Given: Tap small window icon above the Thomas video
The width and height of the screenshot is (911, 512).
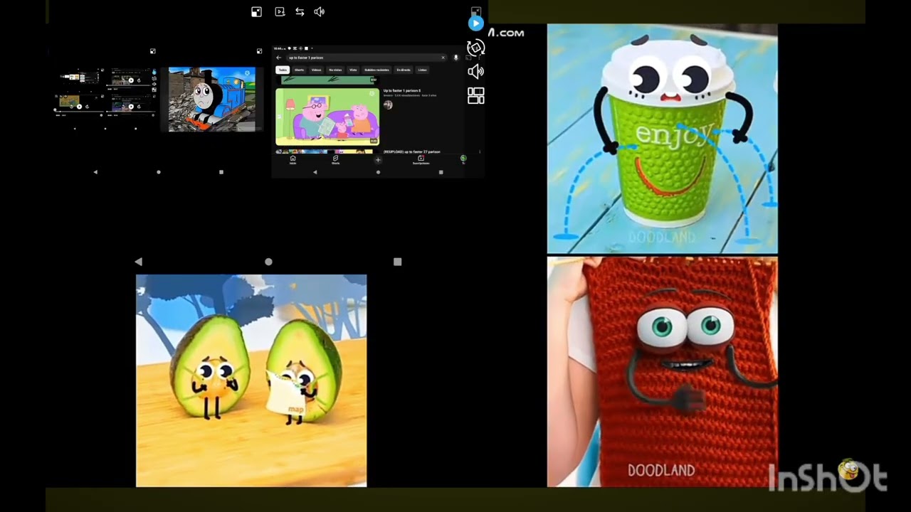Looking at the screenshot, I should click(x=259, y=51).
